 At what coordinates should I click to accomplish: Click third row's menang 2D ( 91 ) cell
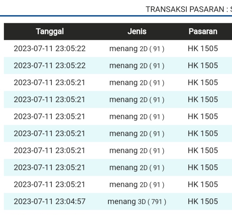coord(137,83)
